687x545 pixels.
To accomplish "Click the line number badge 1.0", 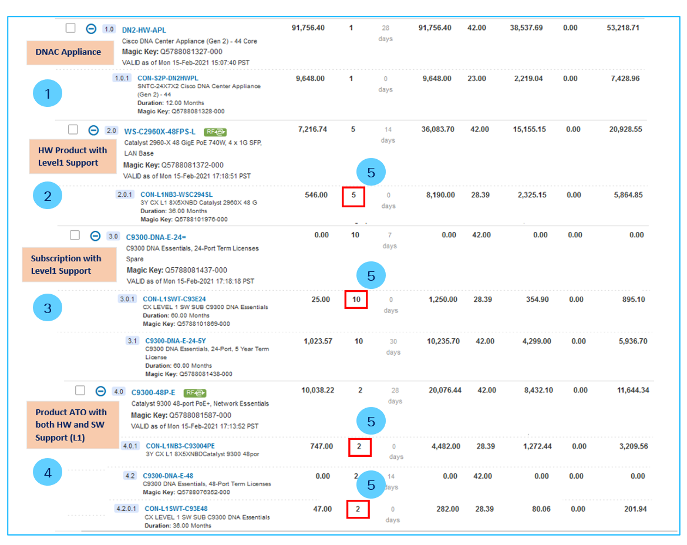I will pos(109,29).
